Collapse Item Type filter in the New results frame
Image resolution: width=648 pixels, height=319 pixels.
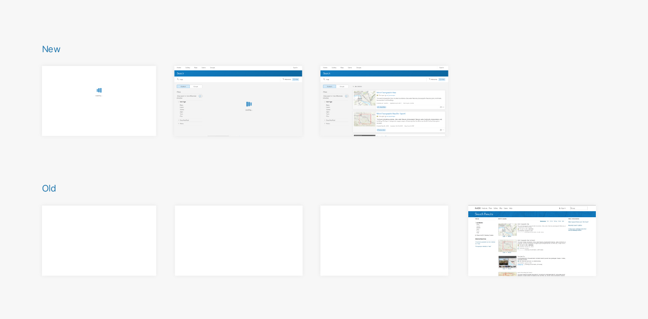click(x=329, y=102)
